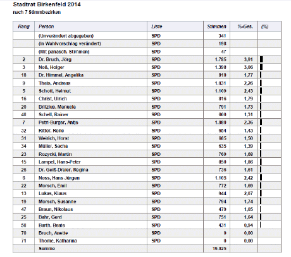Click the percentage bar for Dr. Bruch, Jörg

[261, 59]
